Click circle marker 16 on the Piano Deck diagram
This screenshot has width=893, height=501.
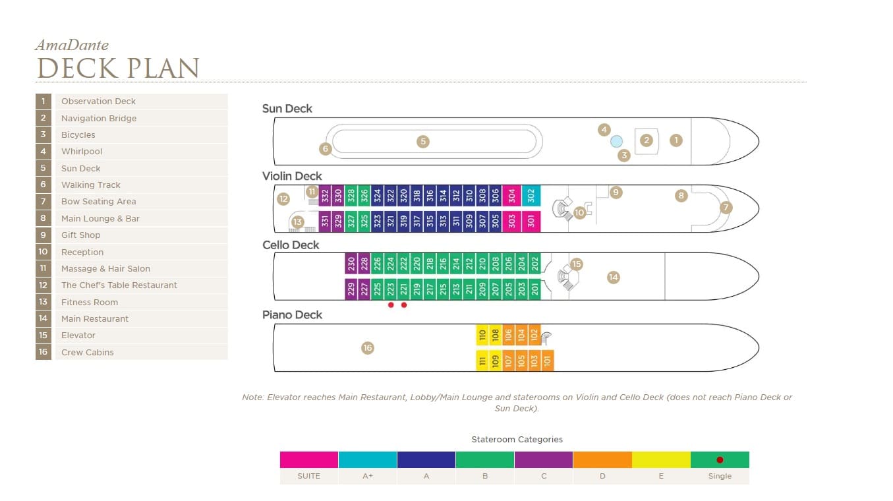coord(368,347)
